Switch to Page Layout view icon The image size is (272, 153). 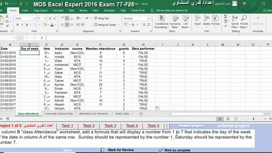228,119
